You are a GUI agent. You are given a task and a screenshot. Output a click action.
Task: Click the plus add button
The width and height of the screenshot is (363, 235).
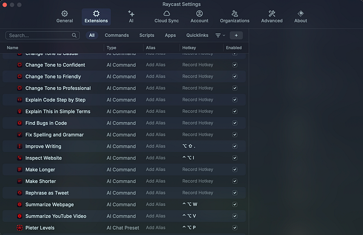point(236,36)
